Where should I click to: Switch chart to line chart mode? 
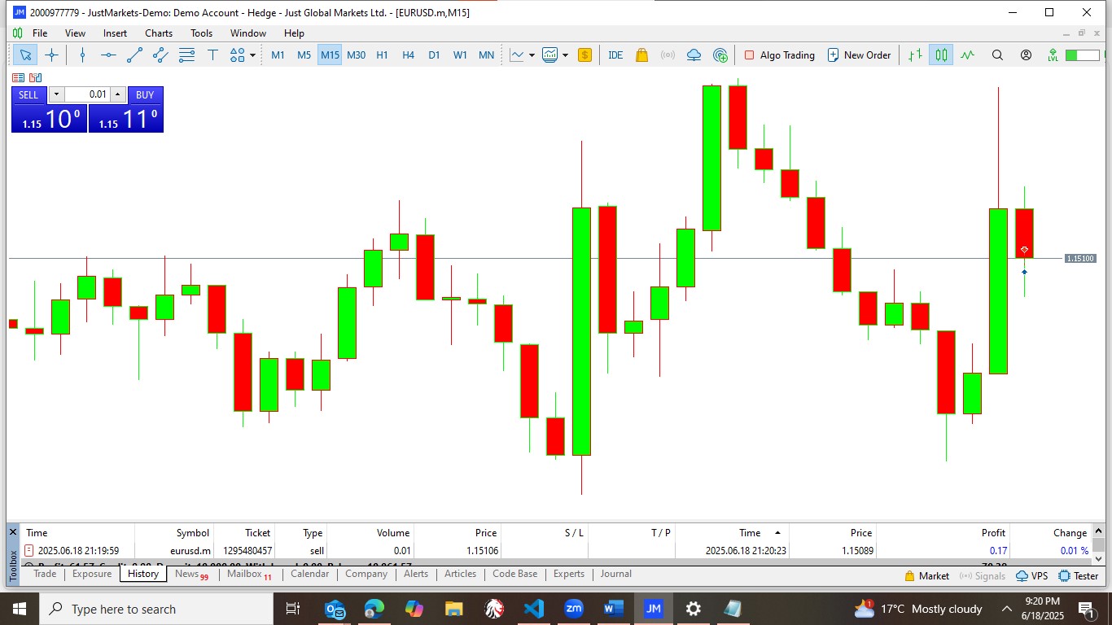967,55
